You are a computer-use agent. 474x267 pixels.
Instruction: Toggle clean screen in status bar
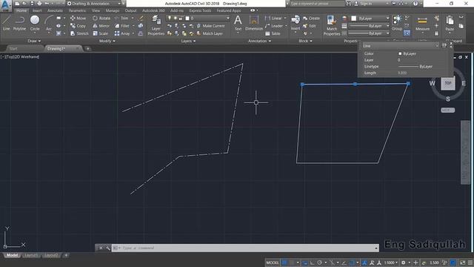[462, 263]
